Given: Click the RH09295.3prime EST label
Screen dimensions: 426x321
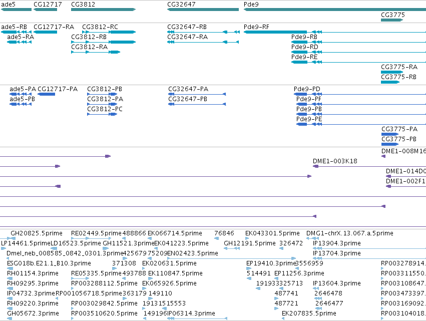Looking at the screenshot, I should pos(33,283).
